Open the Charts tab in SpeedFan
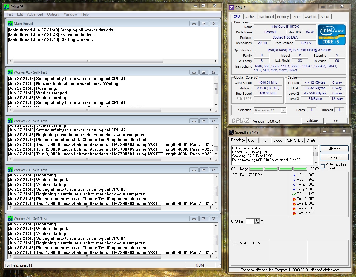 point(311,140)
